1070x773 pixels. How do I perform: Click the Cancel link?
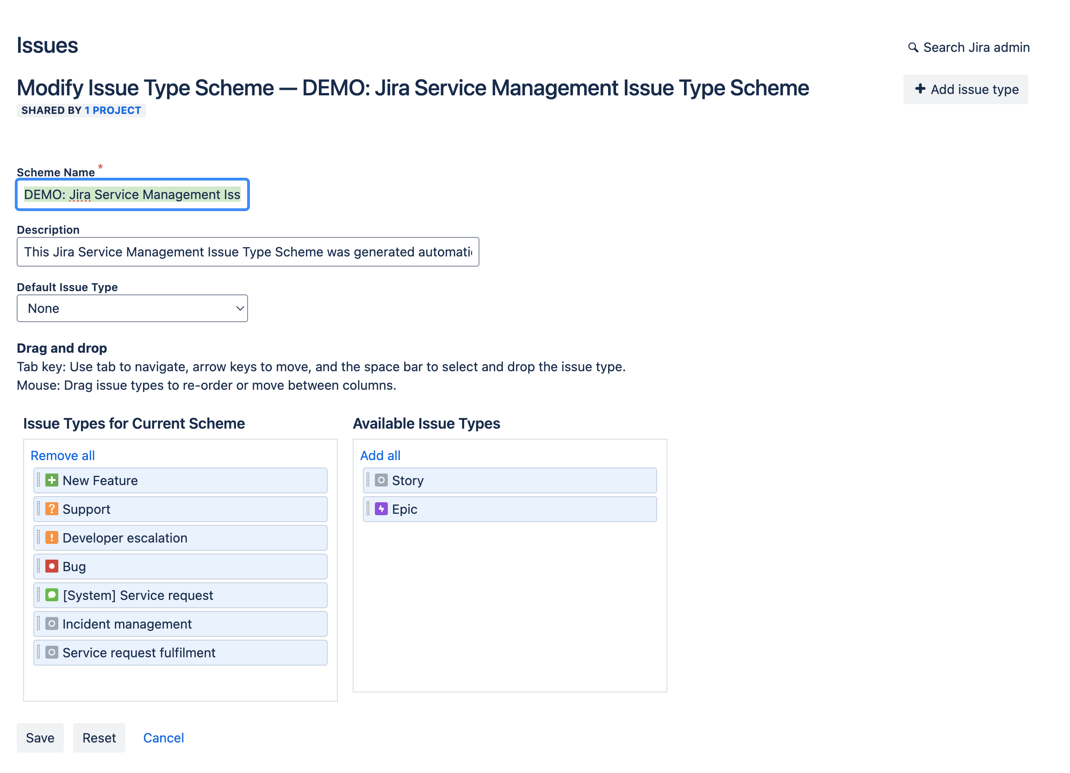tap(163, 738)
